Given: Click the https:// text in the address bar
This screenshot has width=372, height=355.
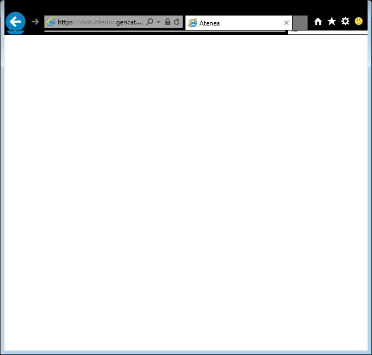Looking at the screenshot, I should tap(66, 22).
